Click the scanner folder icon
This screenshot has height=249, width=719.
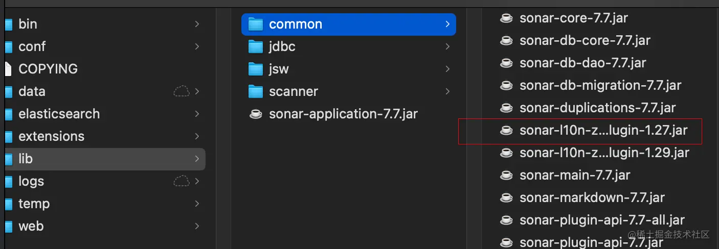point(255,91)
